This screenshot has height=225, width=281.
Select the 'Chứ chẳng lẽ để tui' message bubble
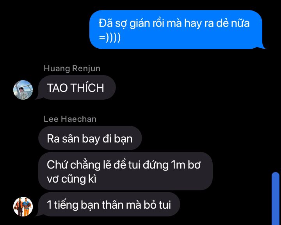[x=125, y=171]
